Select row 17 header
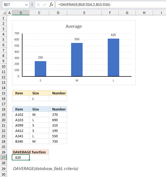Screen dimensions: 166x177 pos(3,104)
